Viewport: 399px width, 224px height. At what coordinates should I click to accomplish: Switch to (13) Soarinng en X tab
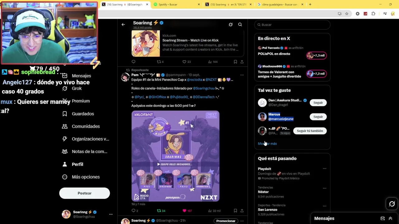pyautogui.click(x=228, y=4)
